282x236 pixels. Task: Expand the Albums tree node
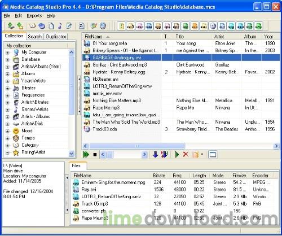coord(7,74)
